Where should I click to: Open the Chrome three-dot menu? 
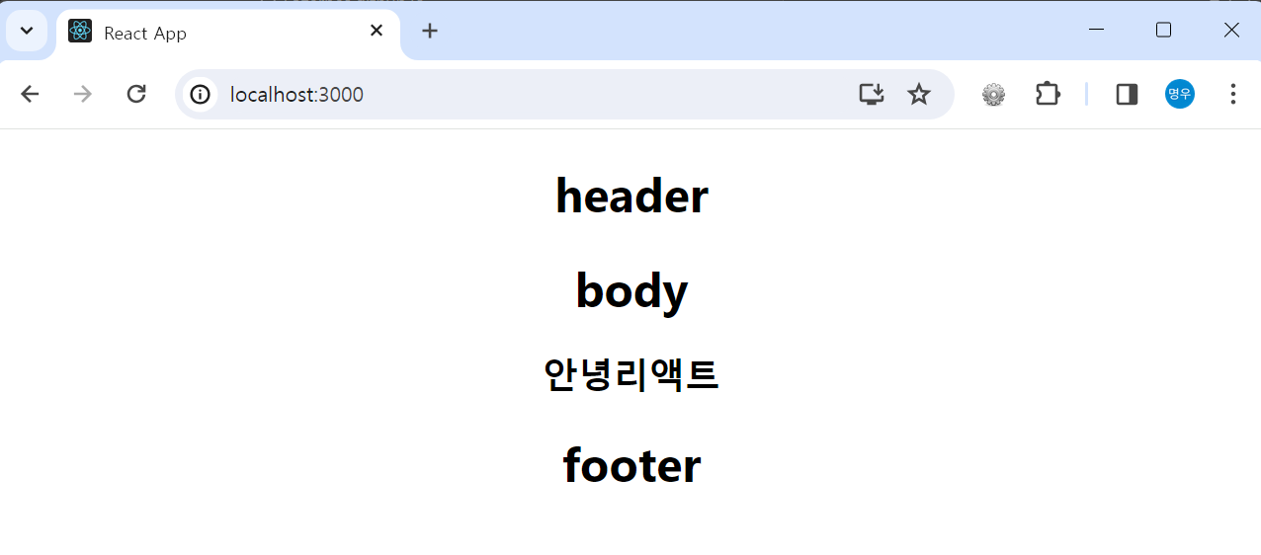pos(1232,94)
